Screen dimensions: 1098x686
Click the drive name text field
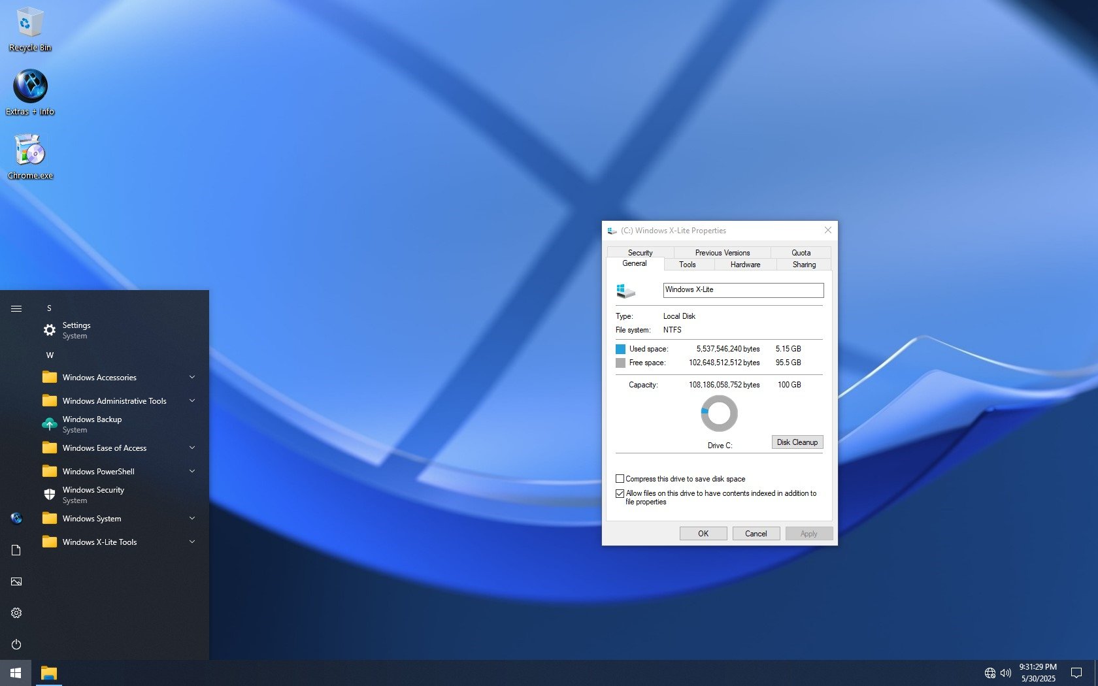(x=743, y=290)
